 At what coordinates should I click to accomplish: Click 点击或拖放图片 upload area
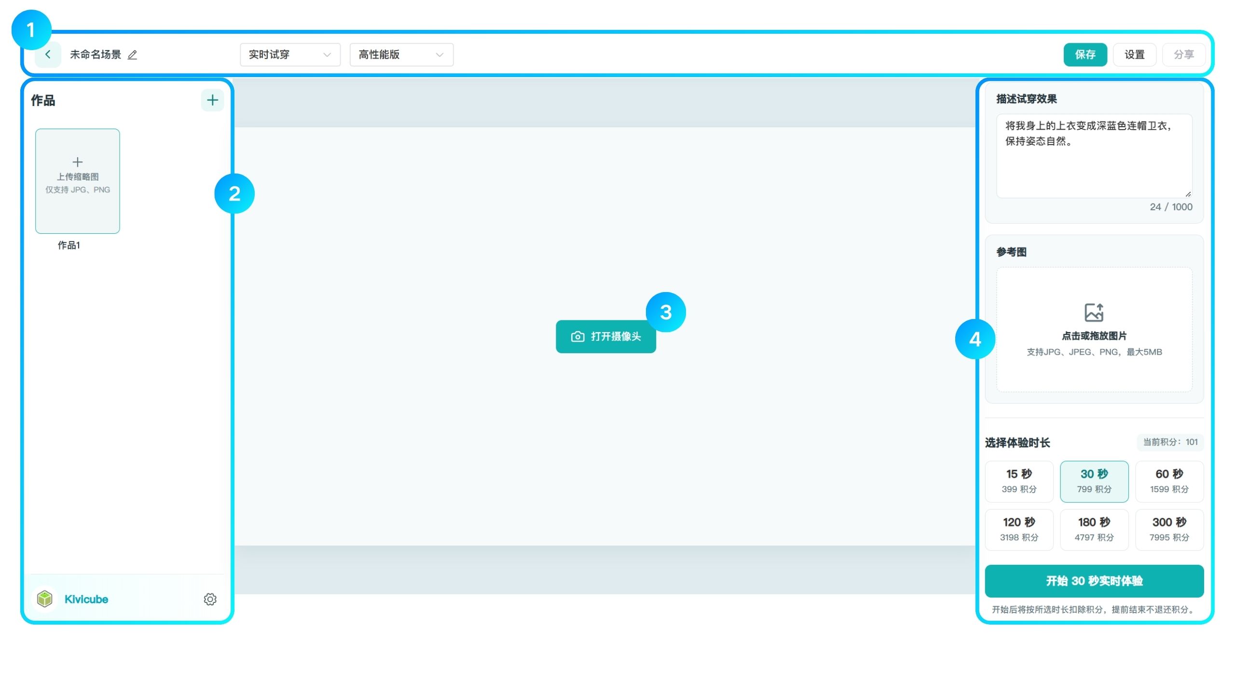[1094, 330]
